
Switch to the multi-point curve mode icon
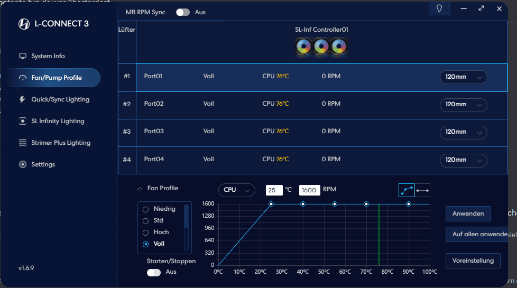tap(407, 190)
